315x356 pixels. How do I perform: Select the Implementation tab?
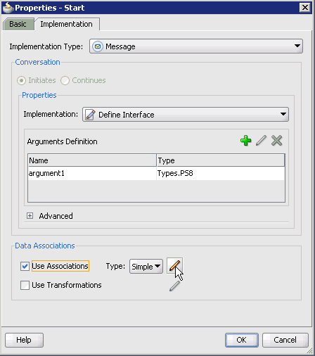[x=67, y=24]
